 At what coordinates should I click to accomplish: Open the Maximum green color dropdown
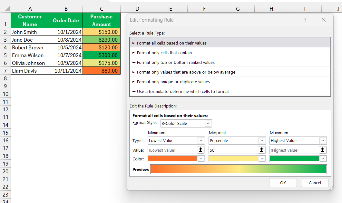pyautogui.click(x=323, y=159)
